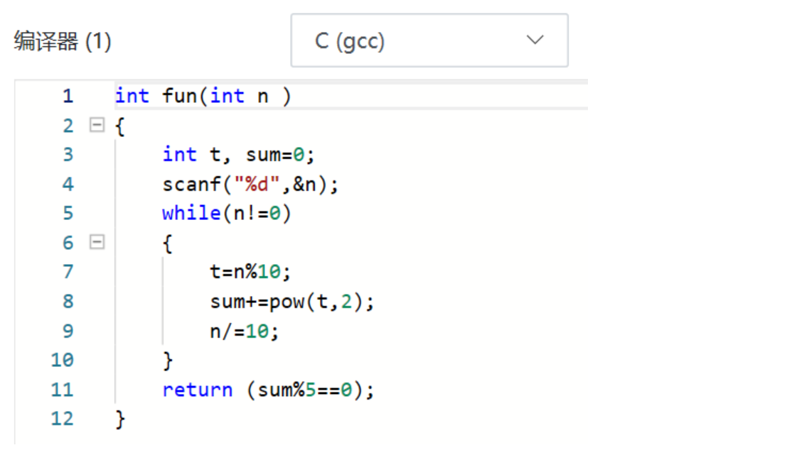Click the closing brace on line 12
Viewport: 797px width, 450px height.
tap(120, 420)
